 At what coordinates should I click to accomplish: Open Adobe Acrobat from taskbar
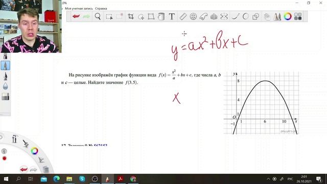(121, 179)
